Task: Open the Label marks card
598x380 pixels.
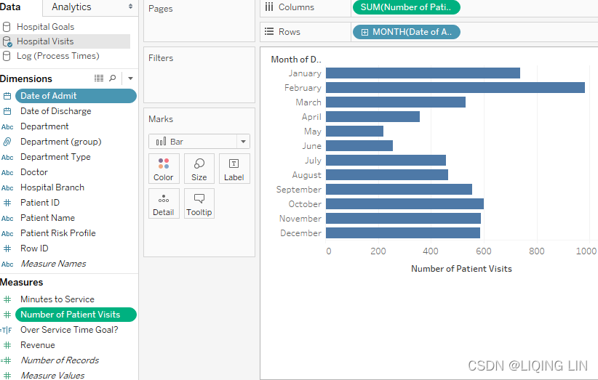Action: [234, 169]
